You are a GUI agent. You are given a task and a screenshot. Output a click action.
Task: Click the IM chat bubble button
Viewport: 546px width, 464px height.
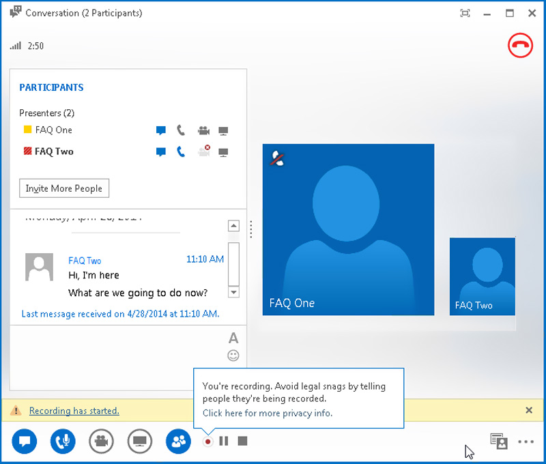[25, 441]
